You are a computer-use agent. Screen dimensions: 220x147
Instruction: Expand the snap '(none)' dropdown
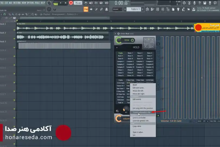tap(117, 9)
